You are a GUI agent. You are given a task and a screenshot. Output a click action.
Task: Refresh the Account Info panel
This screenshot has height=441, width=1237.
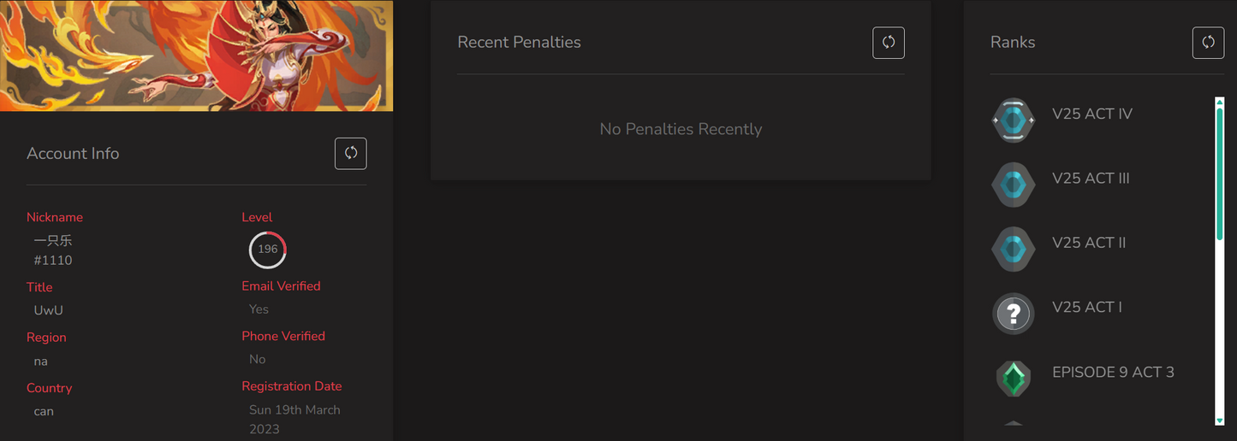[350, 154]
